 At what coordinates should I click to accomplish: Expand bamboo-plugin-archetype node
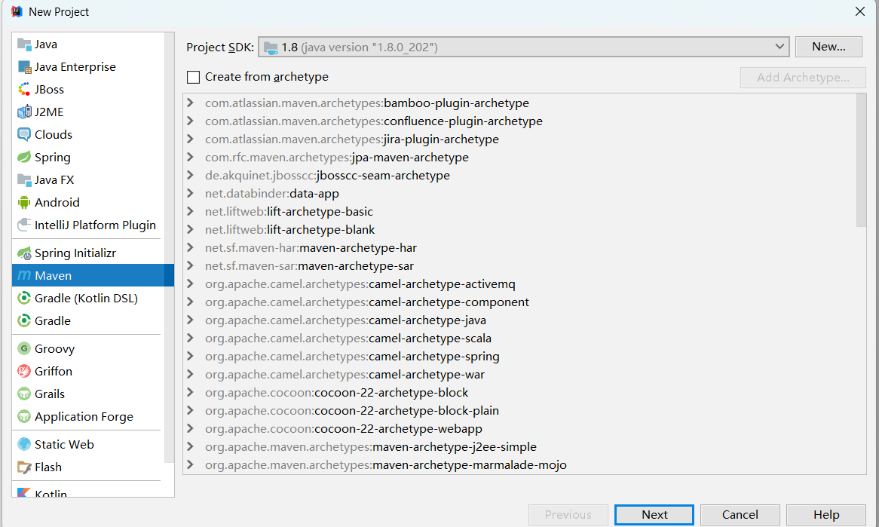pyautogui.click(x=190, y=103)
